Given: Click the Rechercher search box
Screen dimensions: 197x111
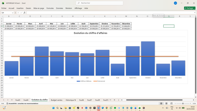Looking at the screenshot, I should click(100, 3).
